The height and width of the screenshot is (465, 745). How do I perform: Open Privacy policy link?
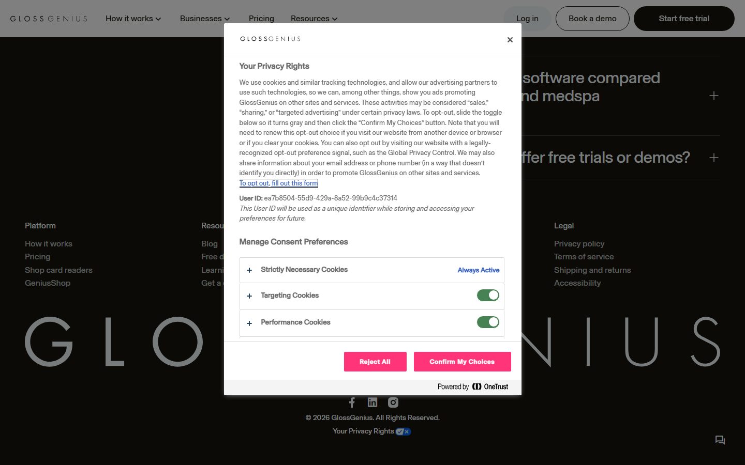(x=579, y=244)
